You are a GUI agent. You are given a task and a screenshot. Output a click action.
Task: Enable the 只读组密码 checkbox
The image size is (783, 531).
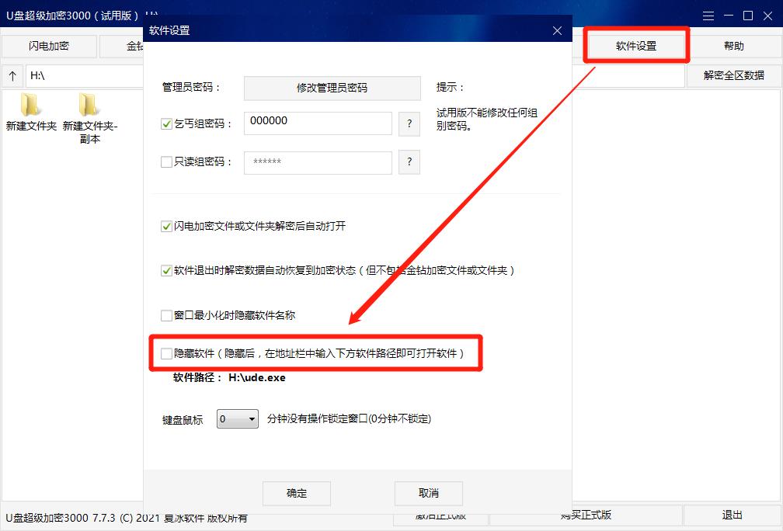[x=166, y=161]
